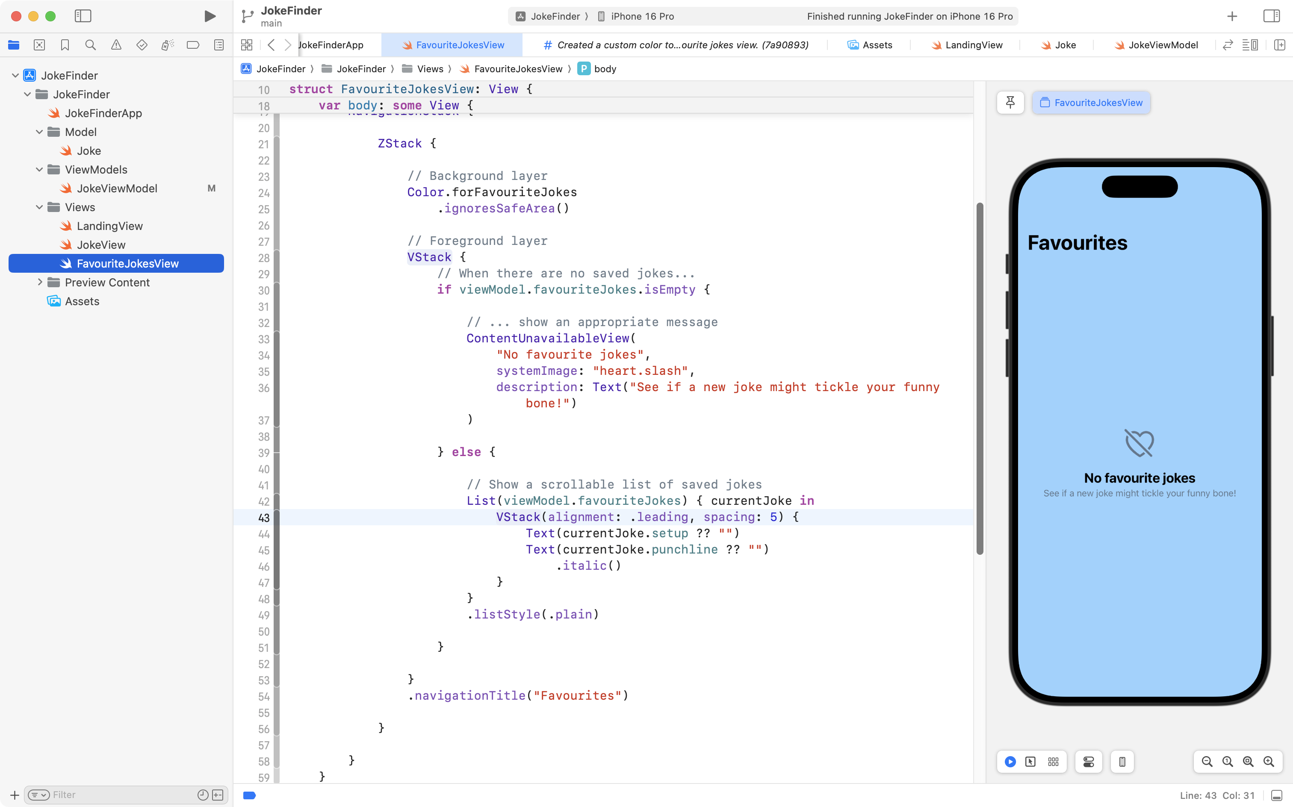
Task: Collapse the ViewModels folder
Action: pyautogui.click(x=39, y=170)
